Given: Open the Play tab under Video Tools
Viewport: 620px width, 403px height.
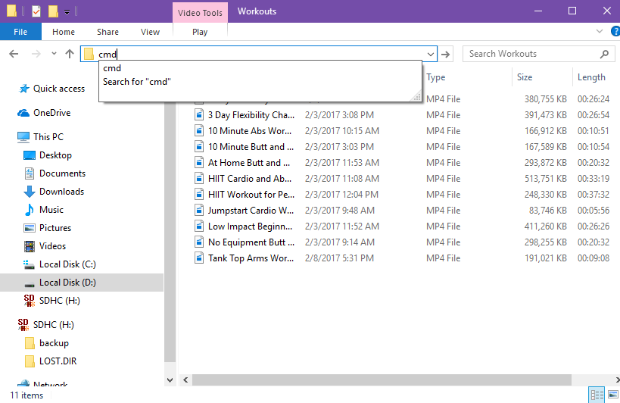Looking at the screenshot, I should click(200, 32).
